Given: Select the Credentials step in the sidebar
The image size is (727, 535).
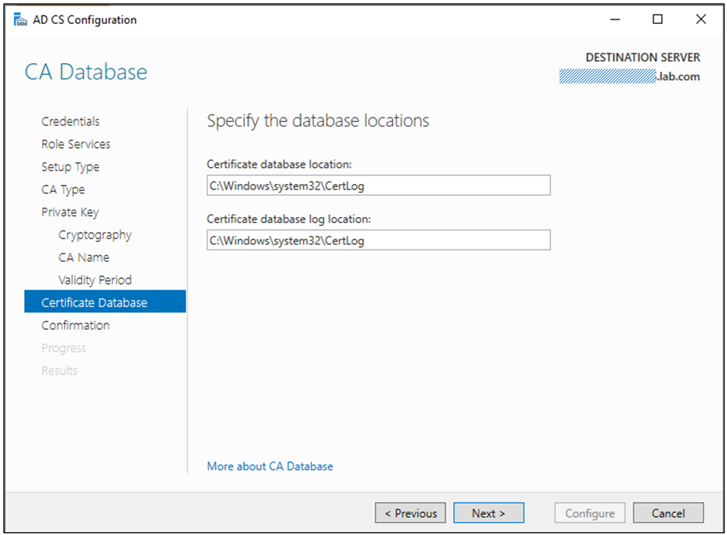Looking at the screenshot, I should click(70, 121).
